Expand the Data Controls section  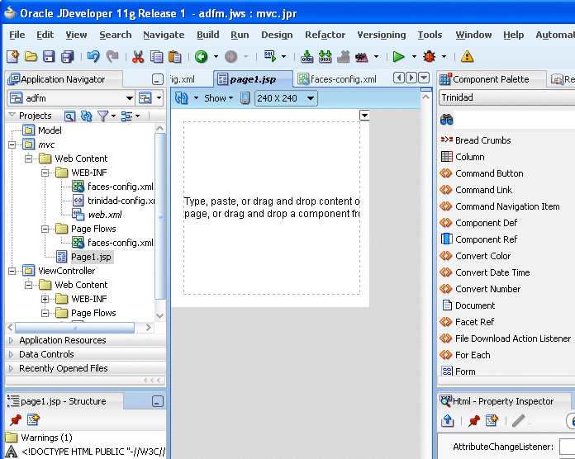coord(11,354)
